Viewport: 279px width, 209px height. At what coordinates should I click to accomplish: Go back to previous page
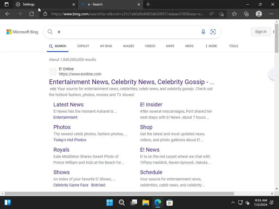7,14
